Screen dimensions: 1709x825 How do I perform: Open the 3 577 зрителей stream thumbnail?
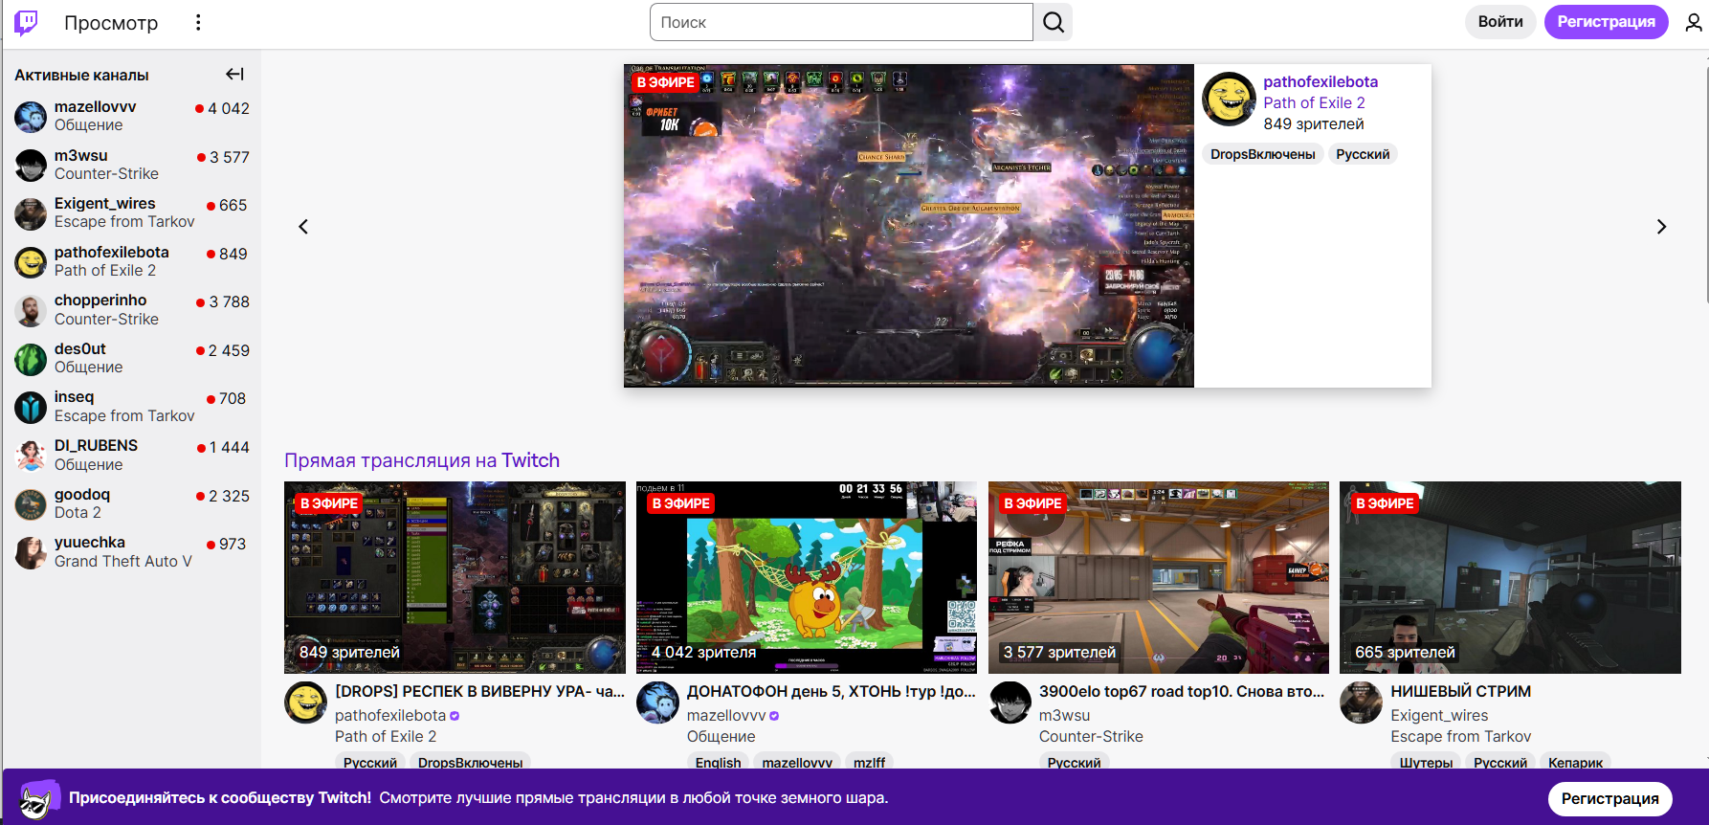tap(1159, 577)
